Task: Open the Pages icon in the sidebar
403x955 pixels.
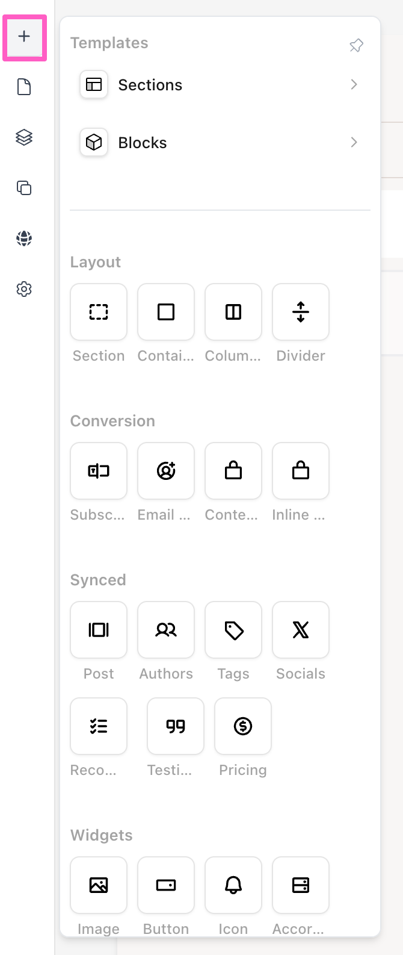Action: pyautogui.click(x=24, y=87)
